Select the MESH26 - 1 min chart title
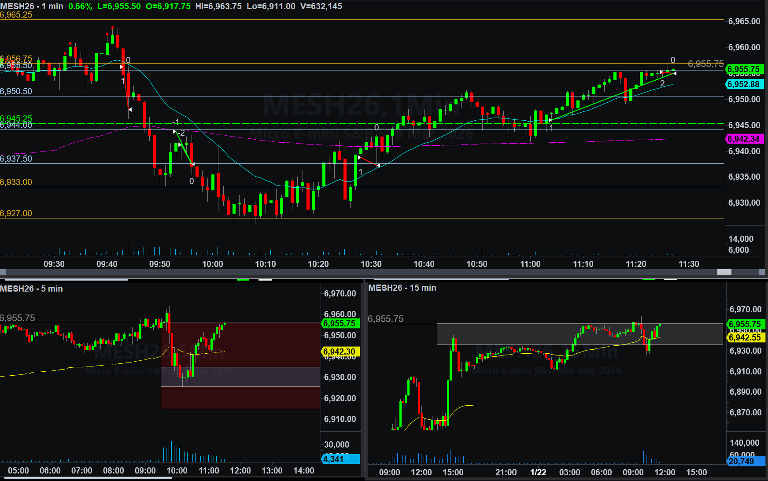The height and width of the screenshot is (481, 768). pos(32,6)
